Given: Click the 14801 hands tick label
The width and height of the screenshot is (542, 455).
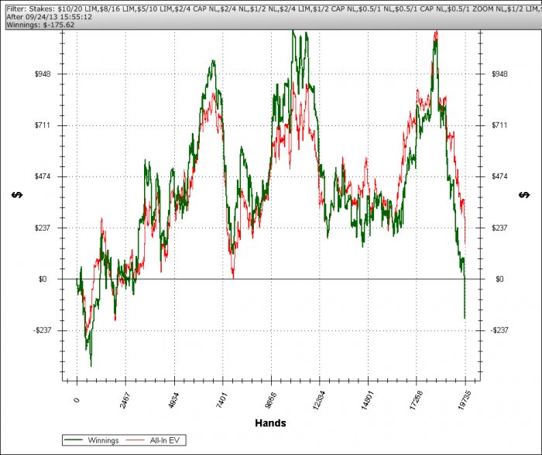Looking at the screenshot, I should tap(367, 400).
